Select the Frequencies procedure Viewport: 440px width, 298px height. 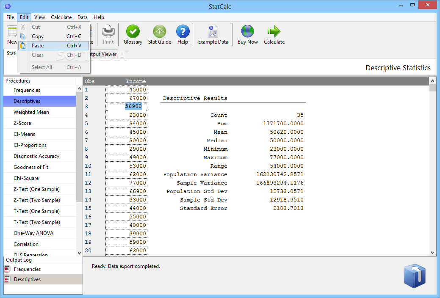(x=39, y=90)
